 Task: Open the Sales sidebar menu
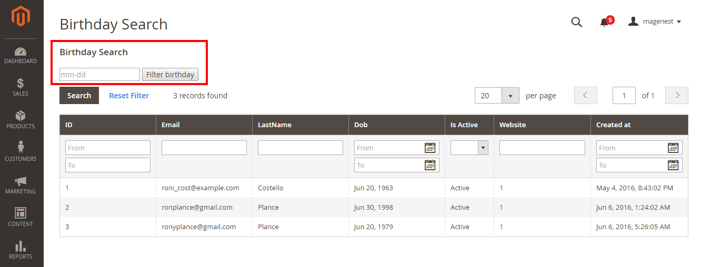[21, 88]
